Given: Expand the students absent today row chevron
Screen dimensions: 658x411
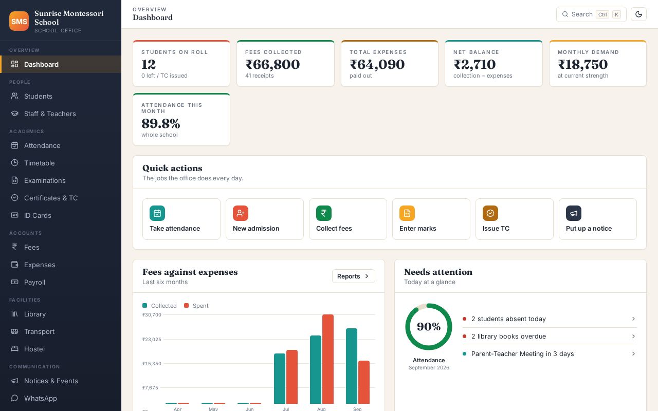Looking at the screenshot, I should [633, 319].
